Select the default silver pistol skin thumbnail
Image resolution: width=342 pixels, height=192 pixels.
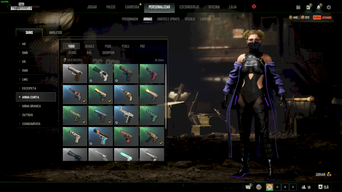(x=75, y=73)
